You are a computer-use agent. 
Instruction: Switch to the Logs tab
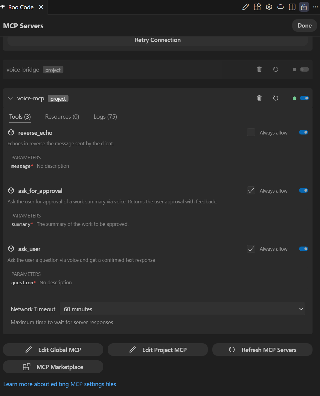pyautogui.click(x=105, y=117)
